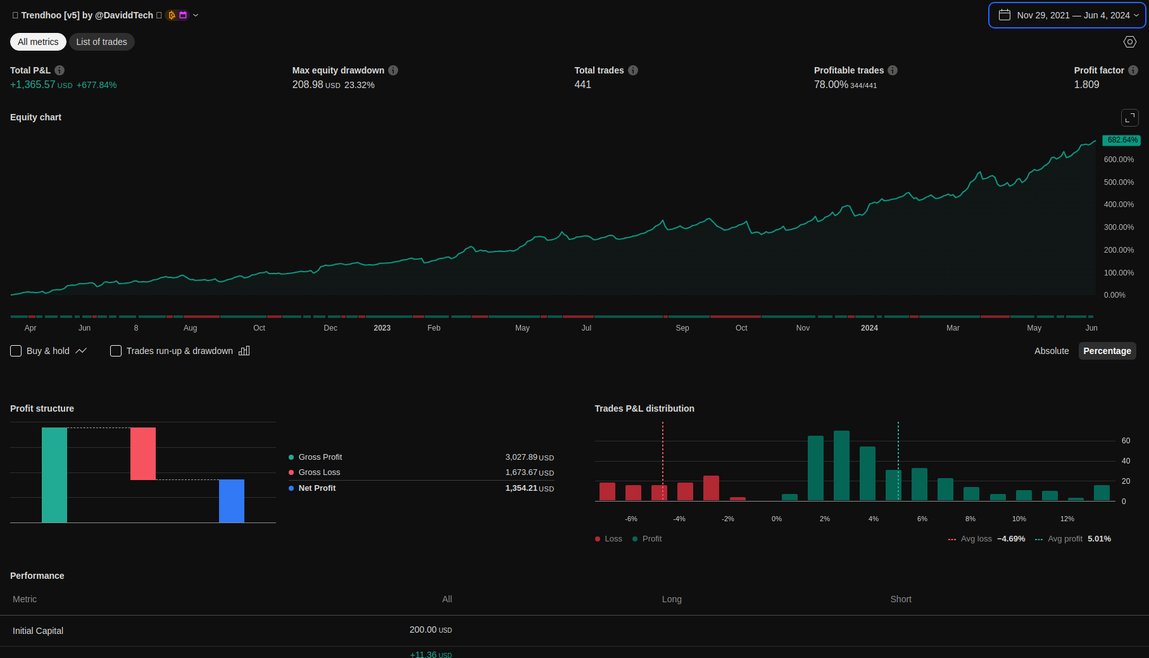Click the 682.64% equity value label
The width and height of the screenshot is (1149, 658).
[1121, 140]
